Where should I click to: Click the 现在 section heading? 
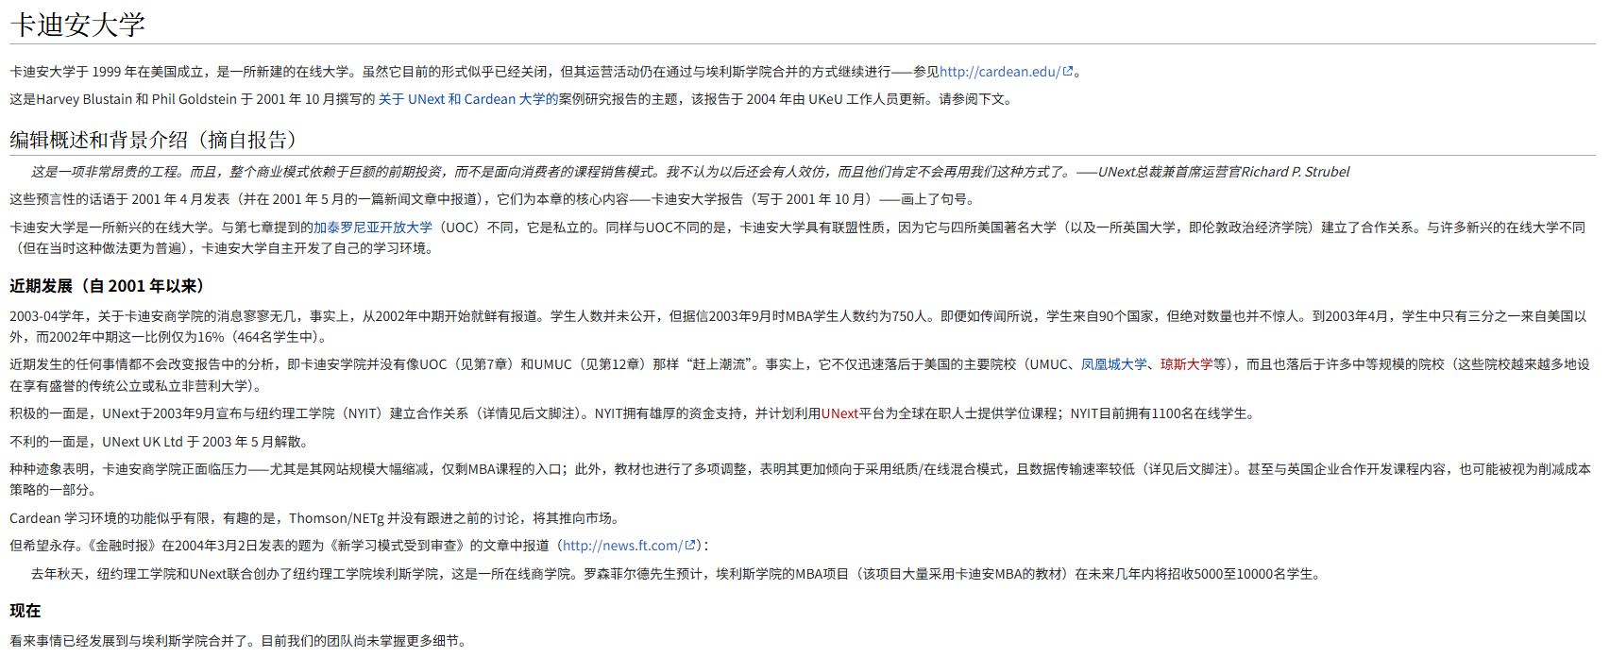click(x=25, y=611)
